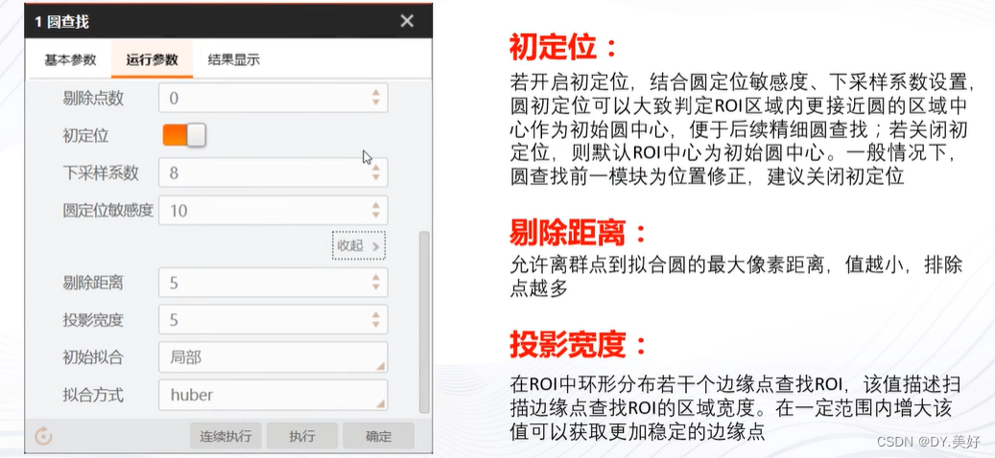Click the 投影宽度 input field
Image resolution: width=995 pixels, height=458 pixels.
272,320
